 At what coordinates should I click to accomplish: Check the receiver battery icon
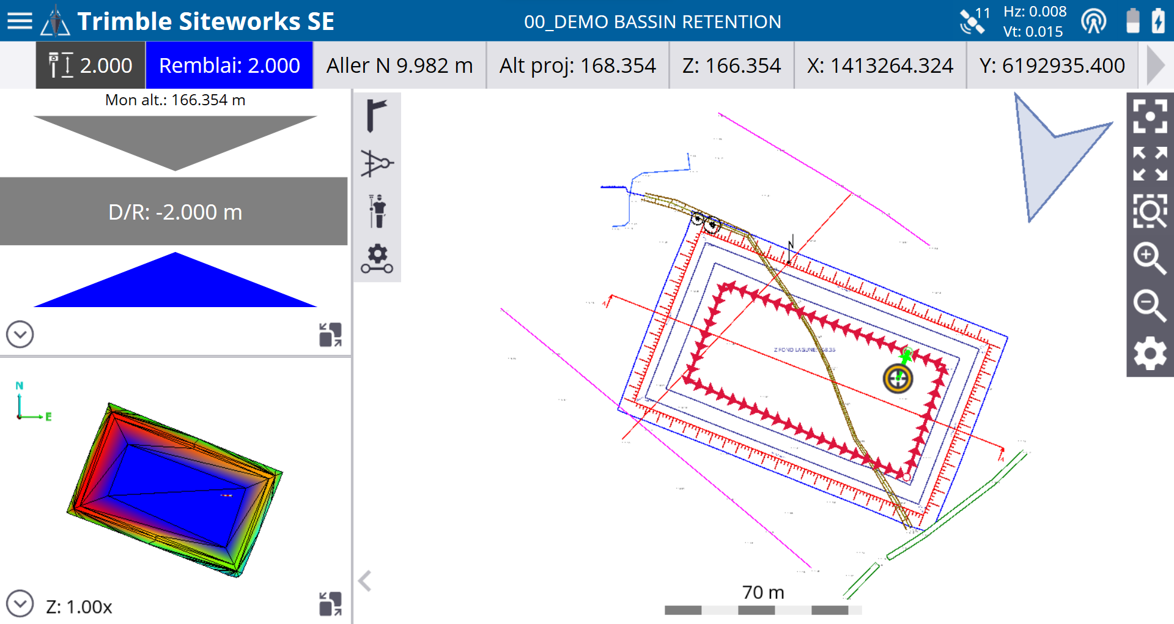pos(1133,21)
